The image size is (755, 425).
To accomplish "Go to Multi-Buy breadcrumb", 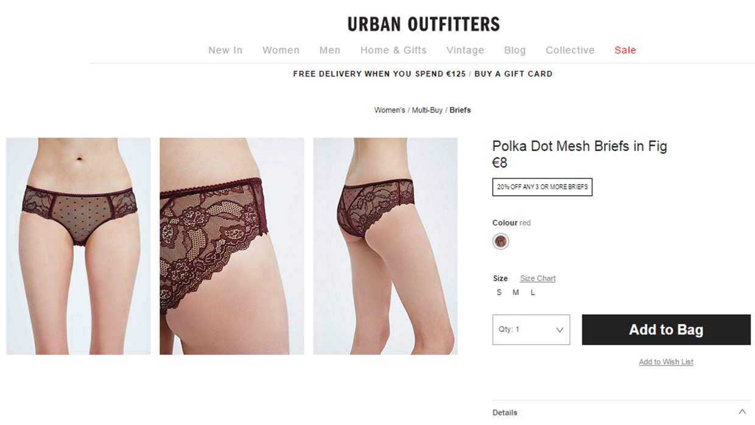I will (x=427, y=110).
